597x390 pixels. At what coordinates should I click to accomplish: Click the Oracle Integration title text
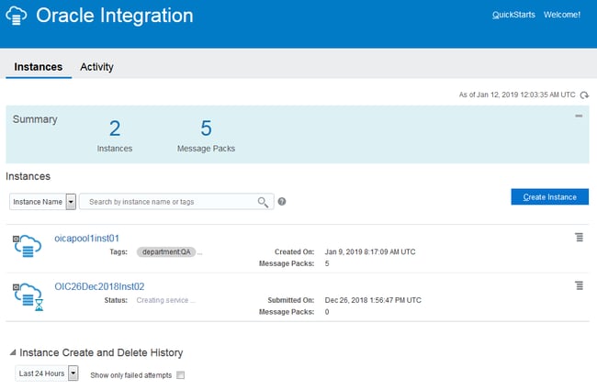(x=115, y=16)
